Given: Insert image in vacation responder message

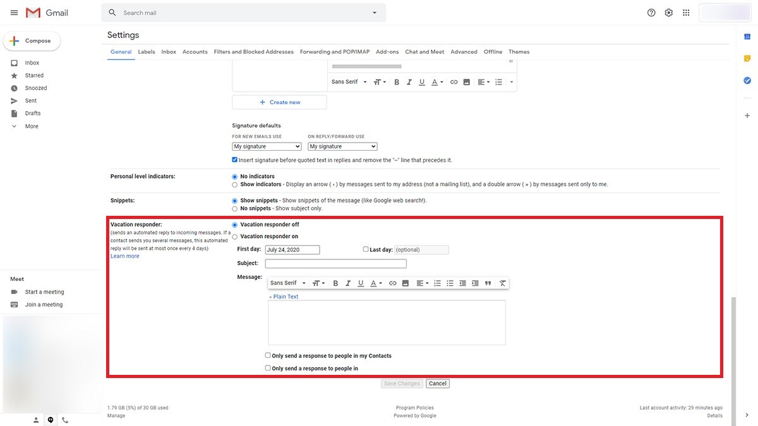Looking at the screenshot, I should [406, 283].
